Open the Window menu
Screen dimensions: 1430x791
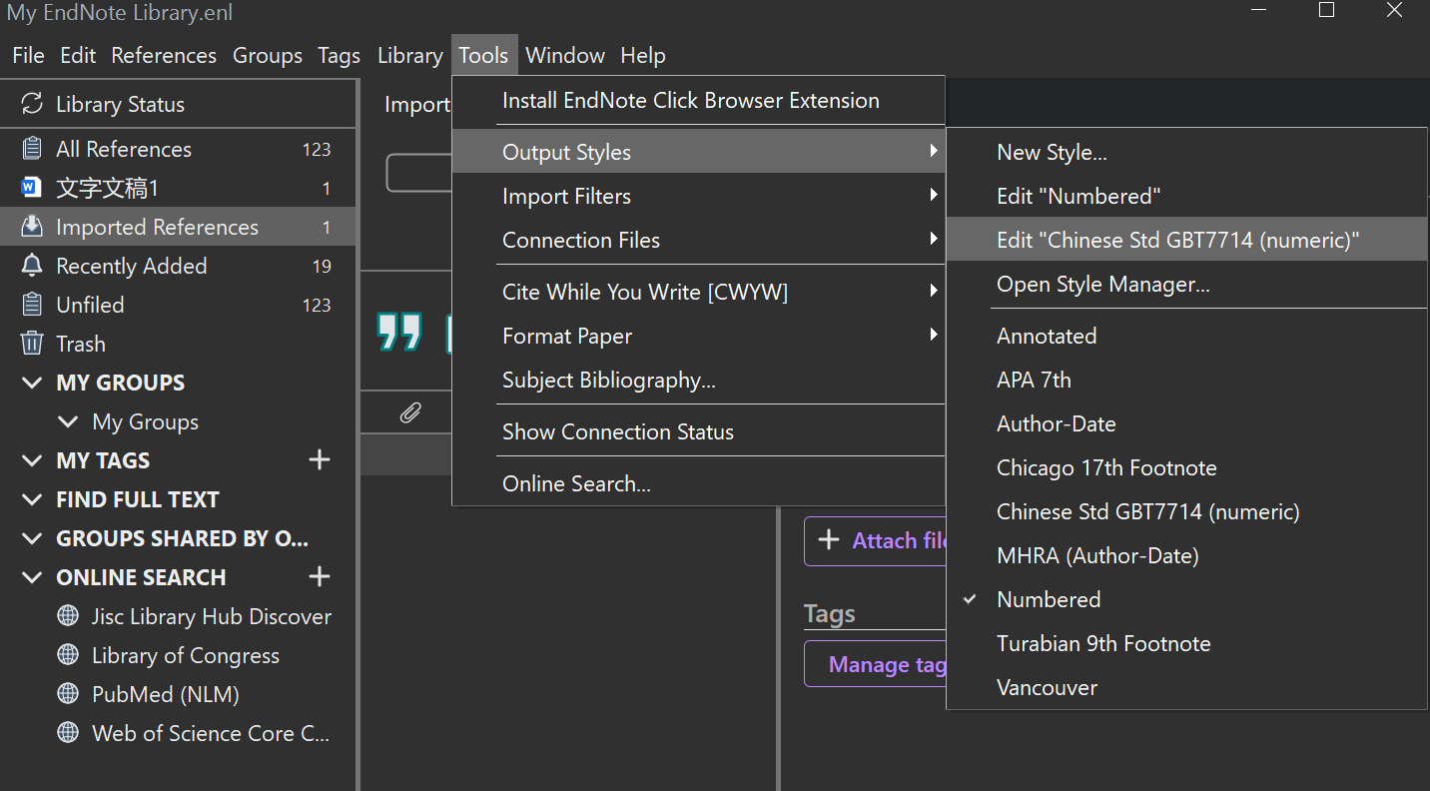pyautogui.click(x=565, y=55)
